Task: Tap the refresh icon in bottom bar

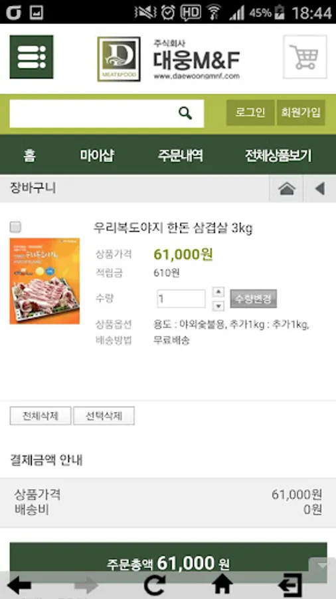Action: (x=155, y=585)
